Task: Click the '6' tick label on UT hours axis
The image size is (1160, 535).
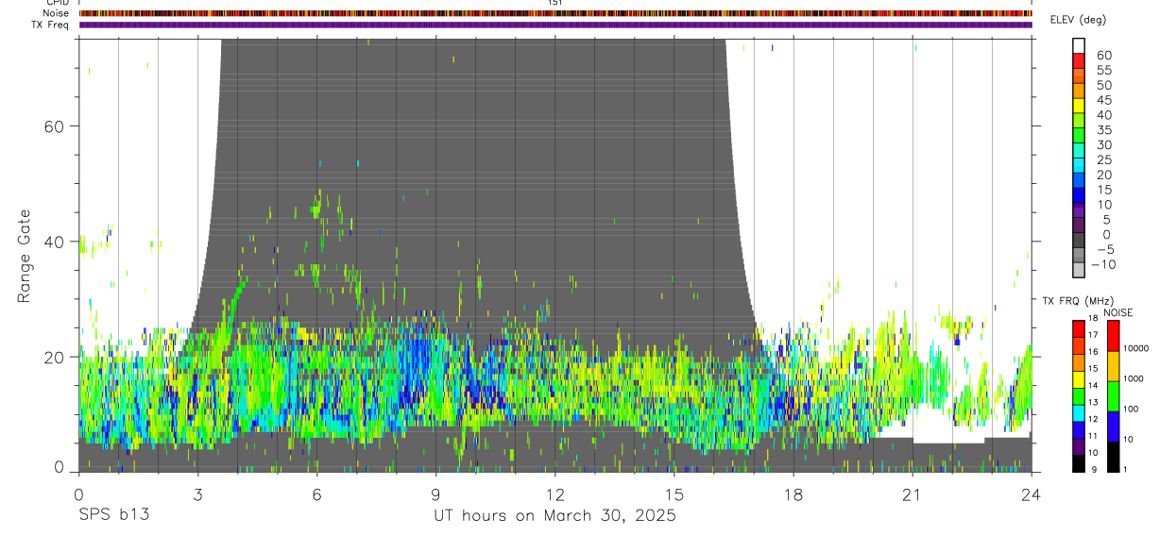Action: 316,494
